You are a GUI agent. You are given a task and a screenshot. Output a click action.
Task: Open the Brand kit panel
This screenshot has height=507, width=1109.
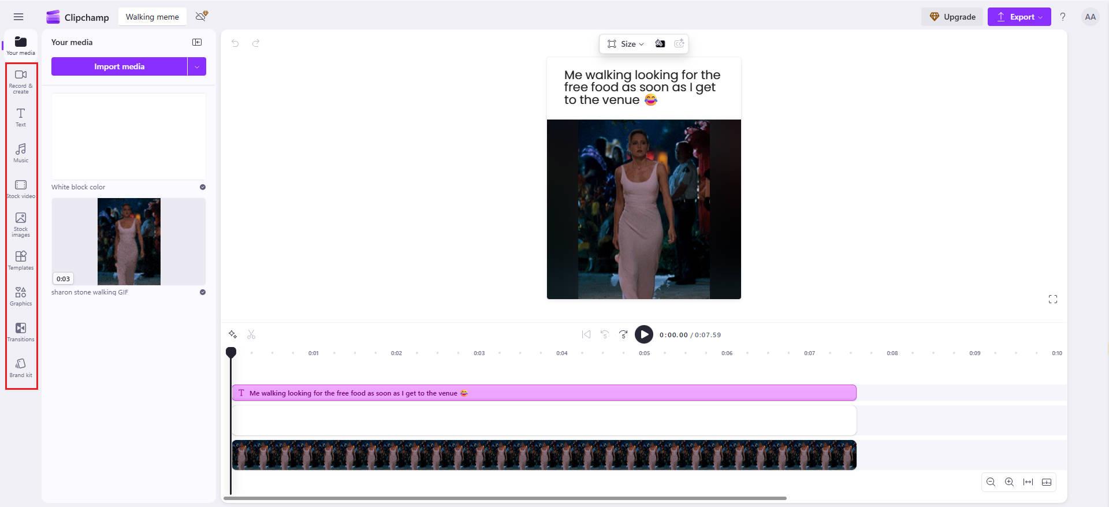(21, 368)
